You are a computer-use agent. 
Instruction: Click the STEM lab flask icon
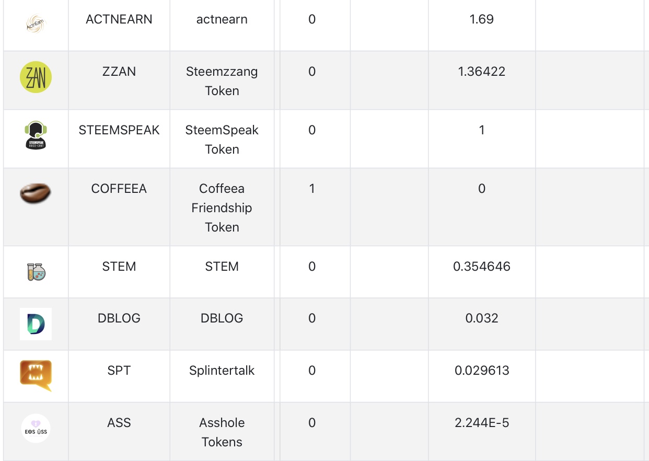pos(36,272)
